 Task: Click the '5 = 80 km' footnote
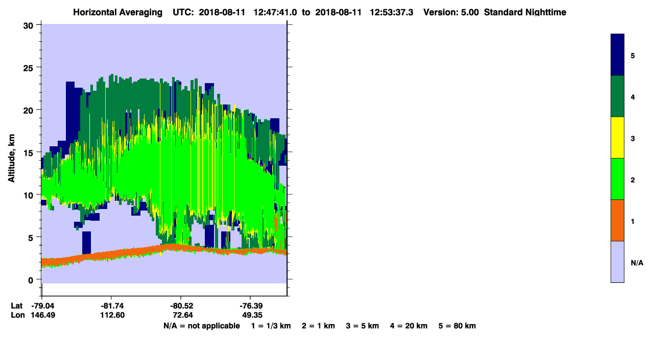pyautogui.click(x=457, y=326)
